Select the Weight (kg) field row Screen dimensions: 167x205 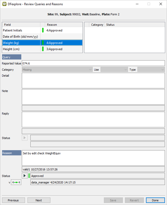click(x=21, y=43)
